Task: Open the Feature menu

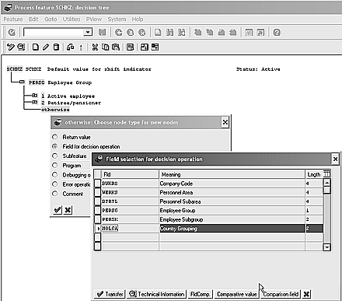Action: point(13,19)
